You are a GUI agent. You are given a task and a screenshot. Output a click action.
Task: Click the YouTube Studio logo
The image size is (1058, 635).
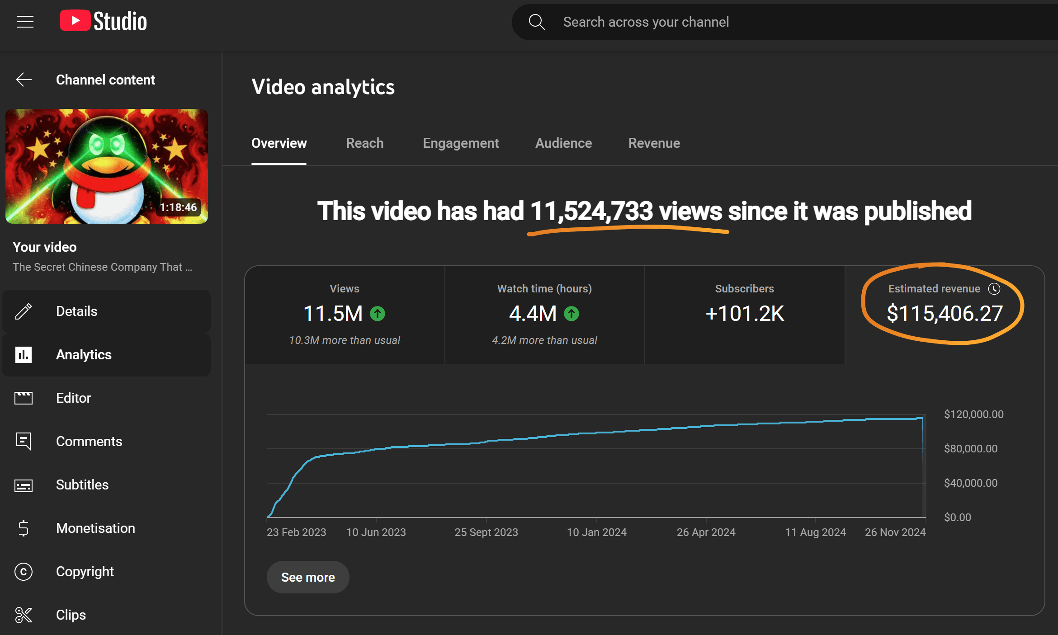[103, 21]
